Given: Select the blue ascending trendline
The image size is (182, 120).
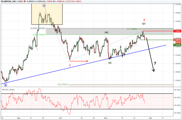Looking at the screenshot, I should (84, 64).
